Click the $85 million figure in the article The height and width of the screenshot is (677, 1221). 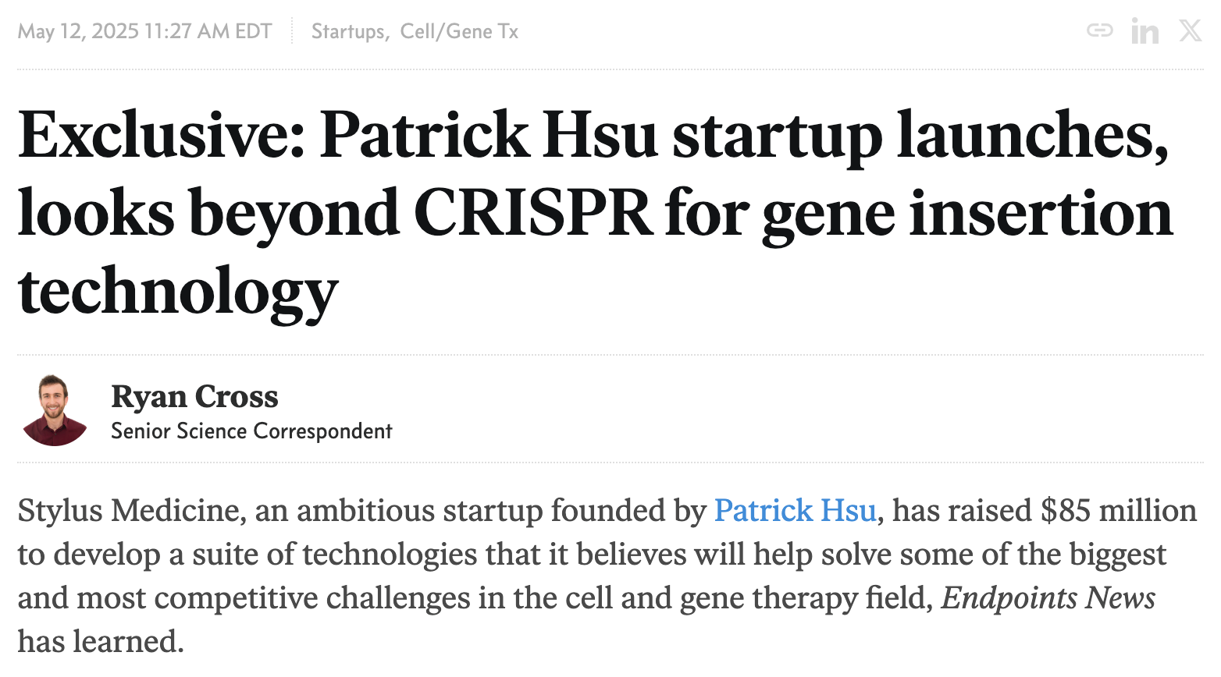click(1119, 510)
